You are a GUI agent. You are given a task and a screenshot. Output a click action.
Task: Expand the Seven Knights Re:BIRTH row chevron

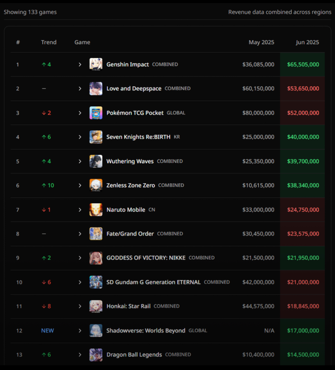point(80,137)
